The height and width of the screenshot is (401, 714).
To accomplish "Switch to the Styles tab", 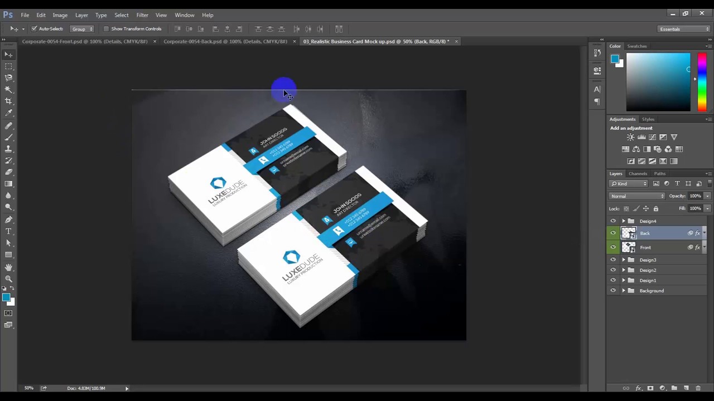I will [x=648, y=119].
